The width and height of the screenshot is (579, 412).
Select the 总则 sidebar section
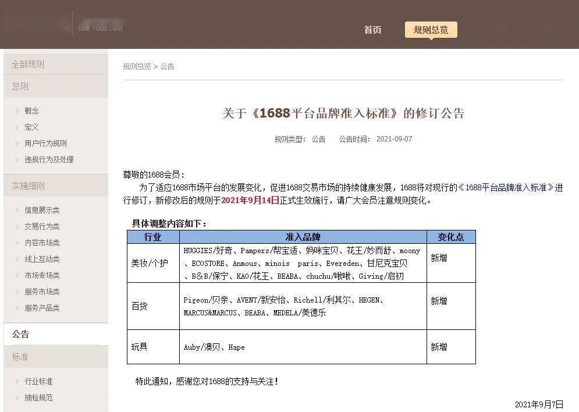pyautogui.click(x=56, y=86)
